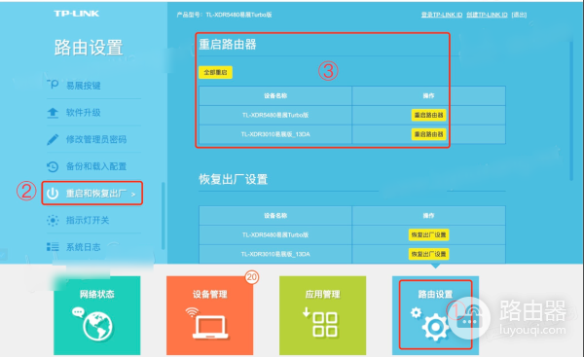Click TL-XDR3010易展版_13DA in factory reset table

275,254
